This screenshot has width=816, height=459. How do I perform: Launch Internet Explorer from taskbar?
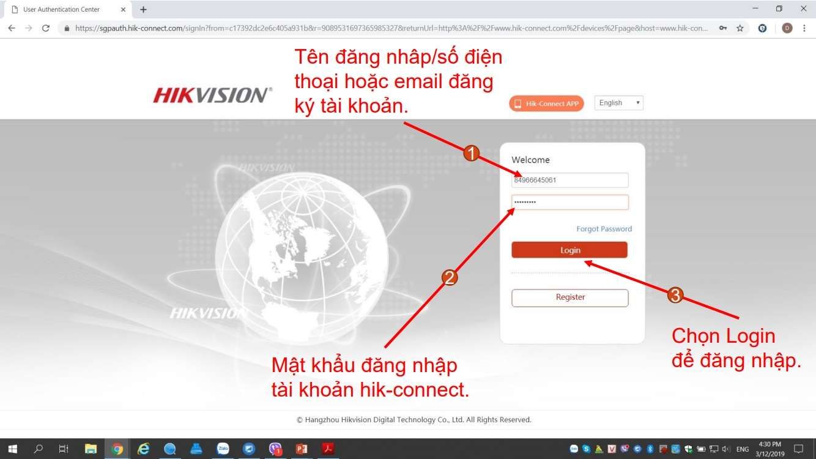[x=144, y=449]
